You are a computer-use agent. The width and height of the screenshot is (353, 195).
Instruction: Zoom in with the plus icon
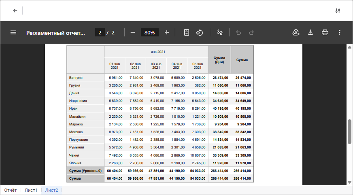[167, 33]
